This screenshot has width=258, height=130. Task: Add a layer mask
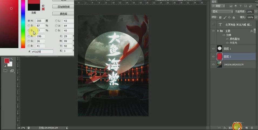(x=230, y=128)
